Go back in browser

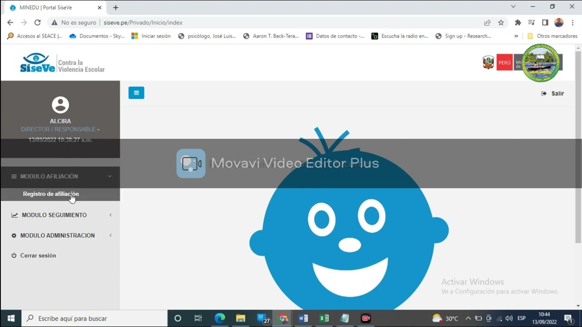[x=10, y=22]
